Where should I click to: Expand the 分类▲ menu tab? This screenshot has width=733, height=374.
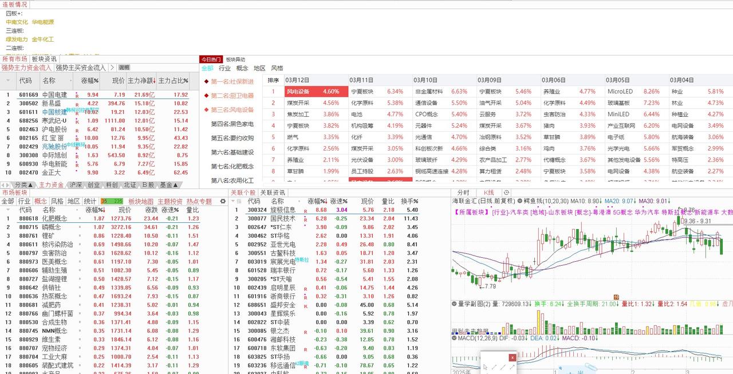22,185
